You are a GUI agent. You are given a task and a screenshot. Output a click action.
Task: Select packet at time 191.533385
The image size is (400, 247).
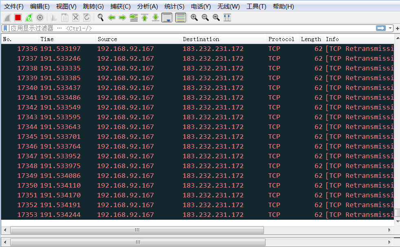pyautogui.click(x=198, y=78)
